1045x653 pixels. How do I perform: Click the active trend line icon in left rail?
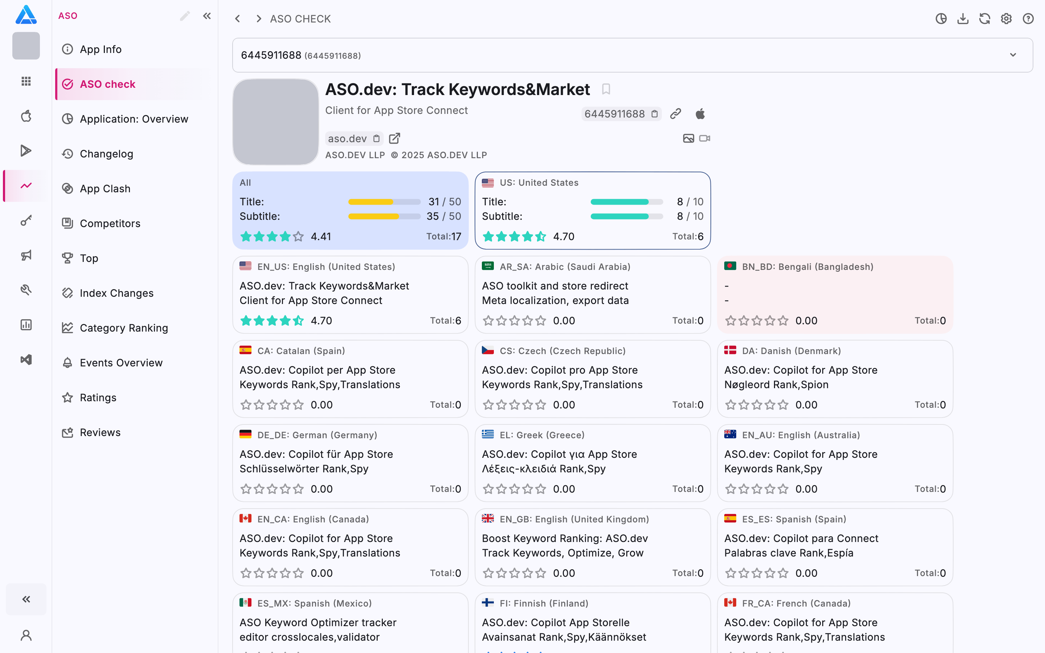26,186
